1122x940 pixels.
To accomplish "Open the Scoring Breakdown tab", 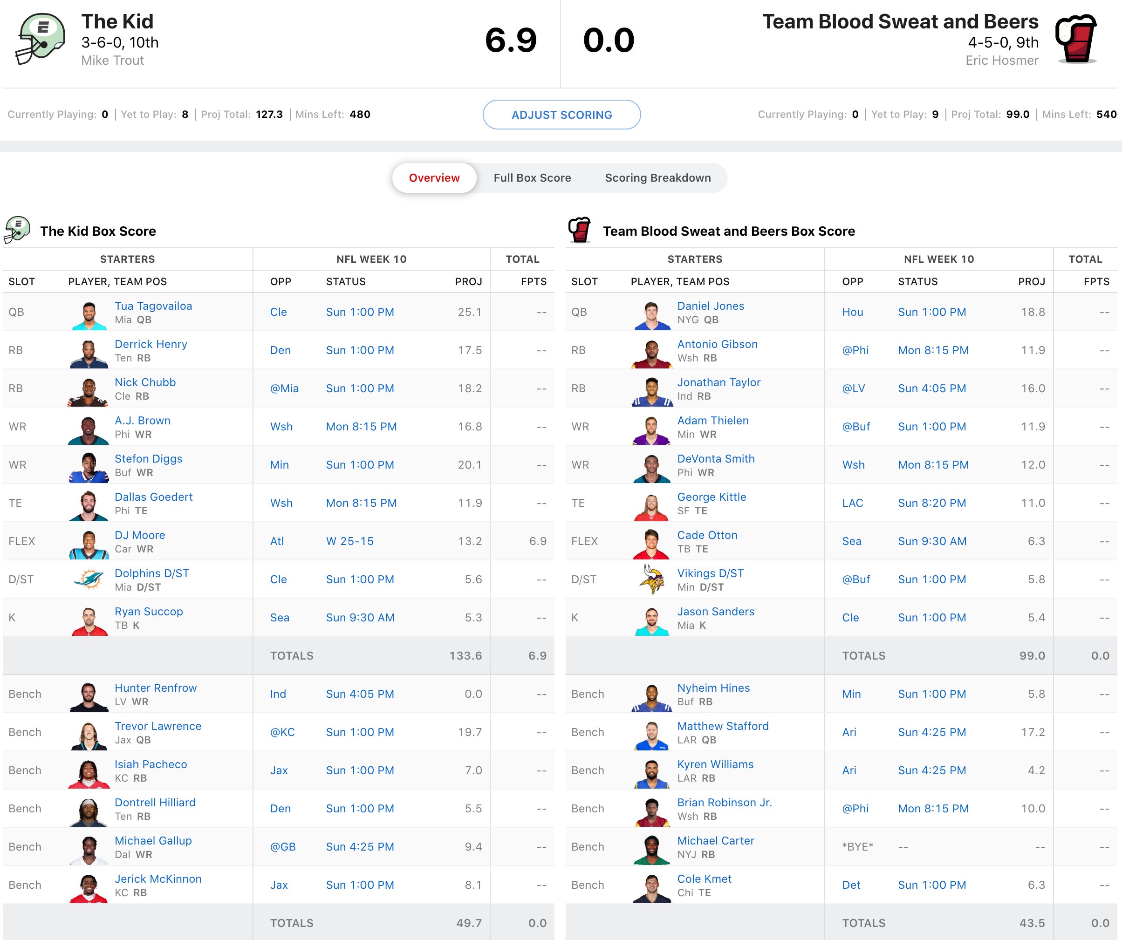I will pos(658,178).
